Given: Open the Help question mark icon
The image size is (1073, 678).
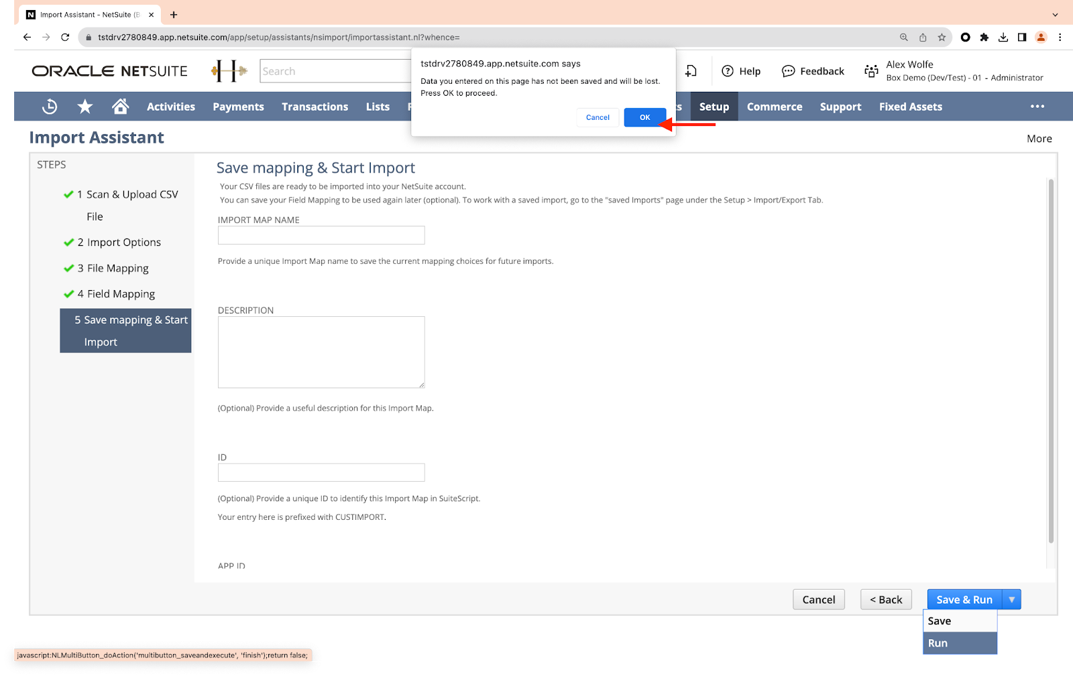Looking at the screenshot, I should pyautogui.click(x=728, y=71).
